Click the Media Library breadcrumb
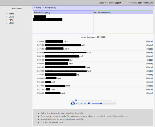The height and width of the screenshot is (127, 155). click(x=50, y=8)
